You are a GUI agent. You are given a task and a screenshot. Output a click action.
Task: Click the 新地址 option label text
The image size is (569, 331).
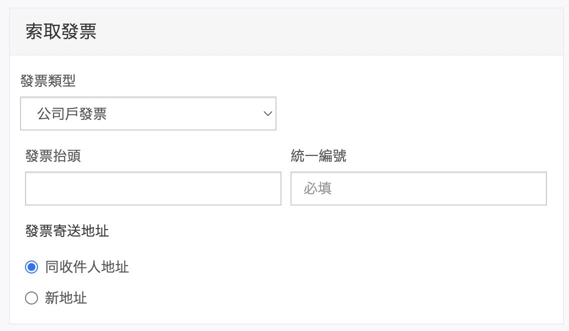[66, 298]
